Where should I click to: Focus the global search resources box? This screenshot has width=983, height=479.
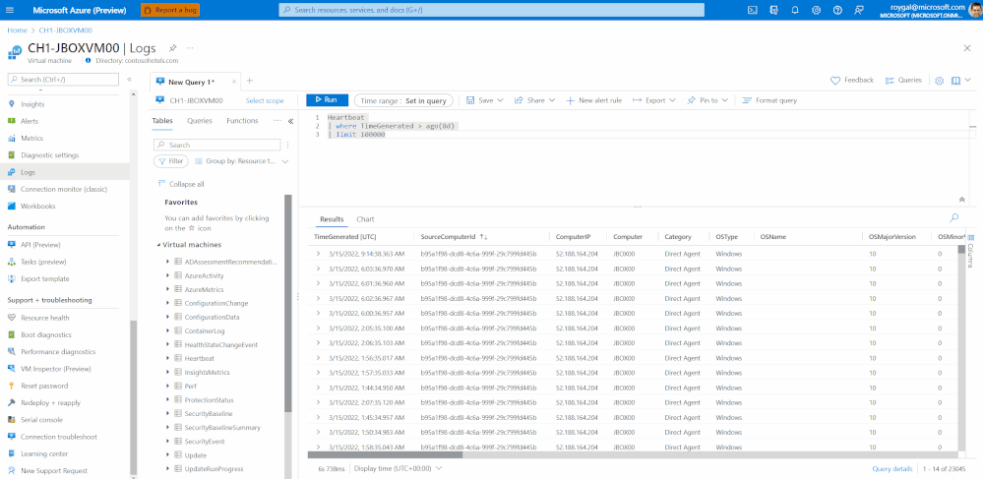pos(492,10)
